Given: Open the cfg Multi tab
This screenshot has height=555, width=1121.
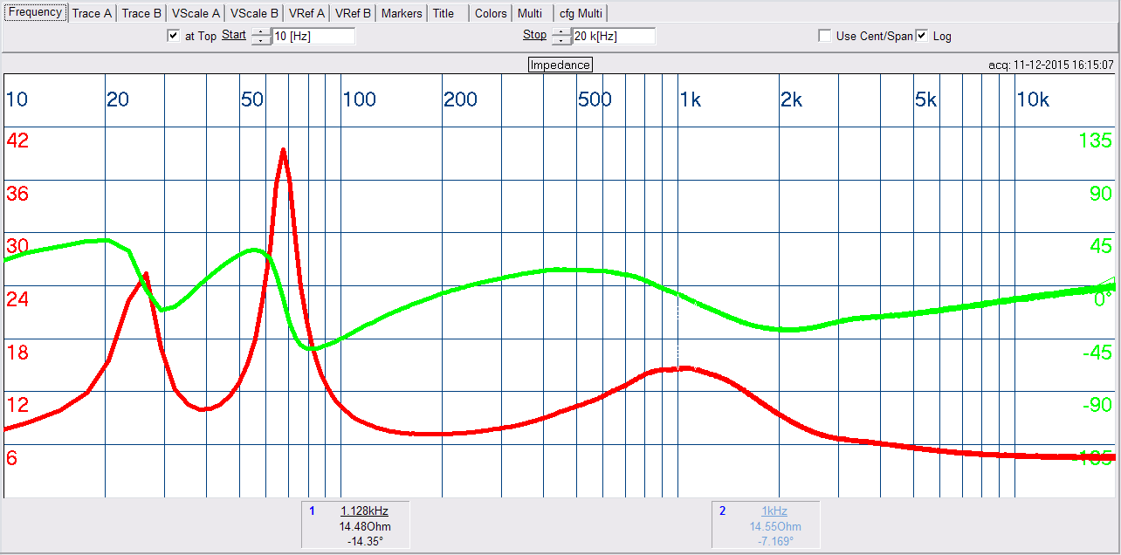Looking at the screenshot, I should [x=581, y=13].
